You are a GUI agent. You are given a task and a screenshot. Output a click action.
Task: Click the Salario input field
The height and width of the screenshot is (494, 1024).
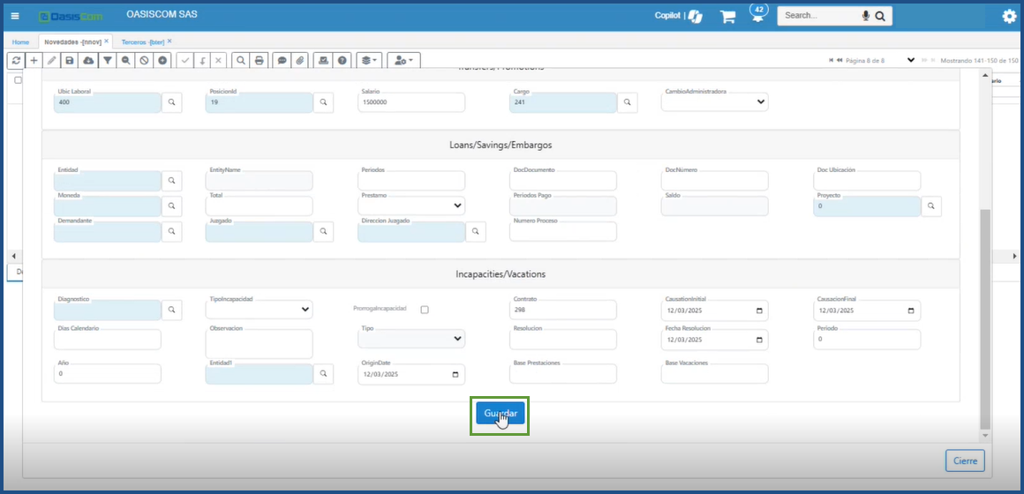(411, 102)
